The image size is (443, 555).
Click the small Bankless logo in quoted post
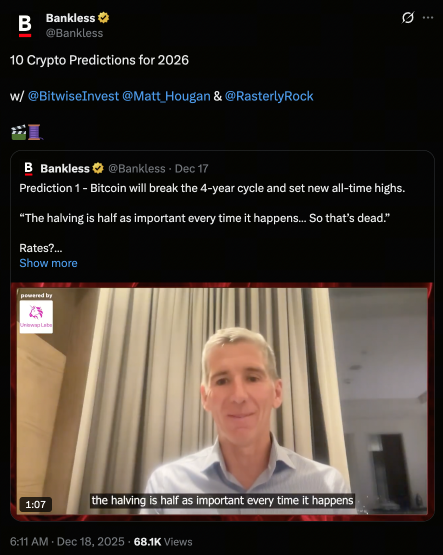point(28,168)
